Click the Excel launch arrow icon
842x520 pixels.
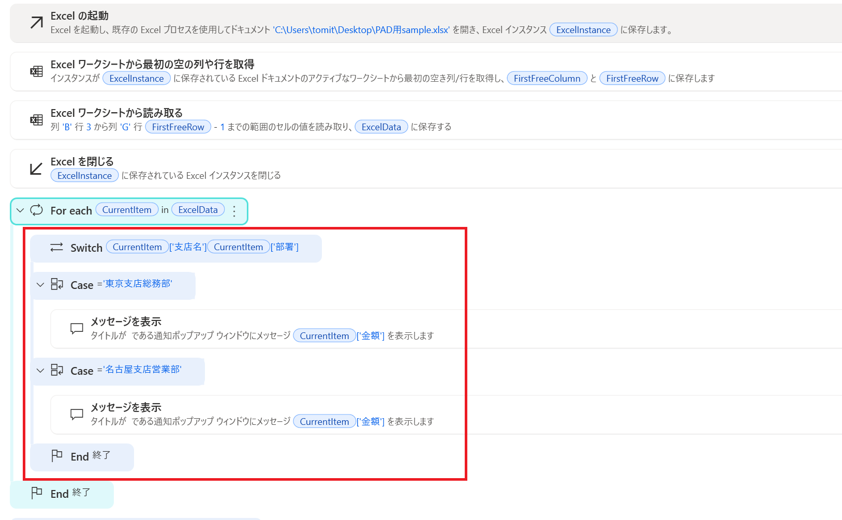(36, 22)
